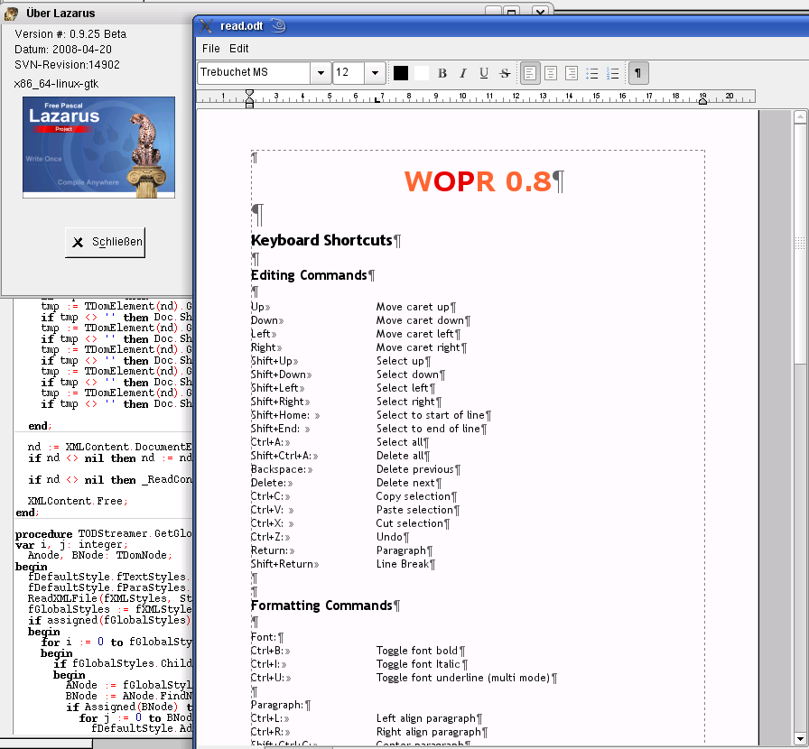Viewport: 809px width, 749px height.
Task: Open the Edit menu
Action: tap(238, 48)
